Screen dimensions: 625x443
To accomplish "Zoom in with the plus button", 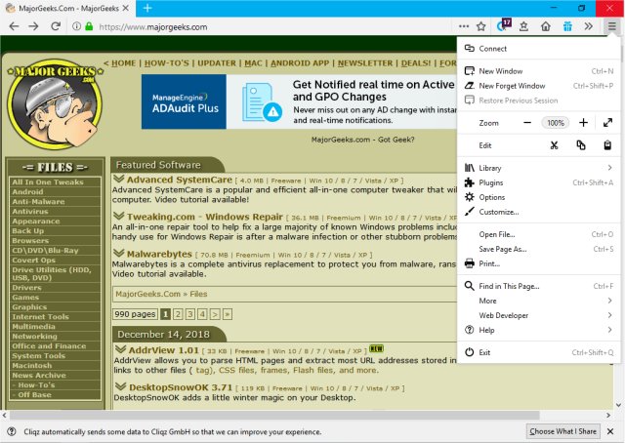I will tap(583, 123).
